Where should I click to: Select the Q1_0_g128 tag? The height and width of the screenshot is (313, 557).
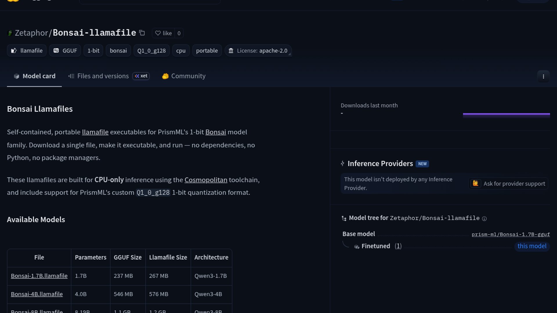[151, 51]
